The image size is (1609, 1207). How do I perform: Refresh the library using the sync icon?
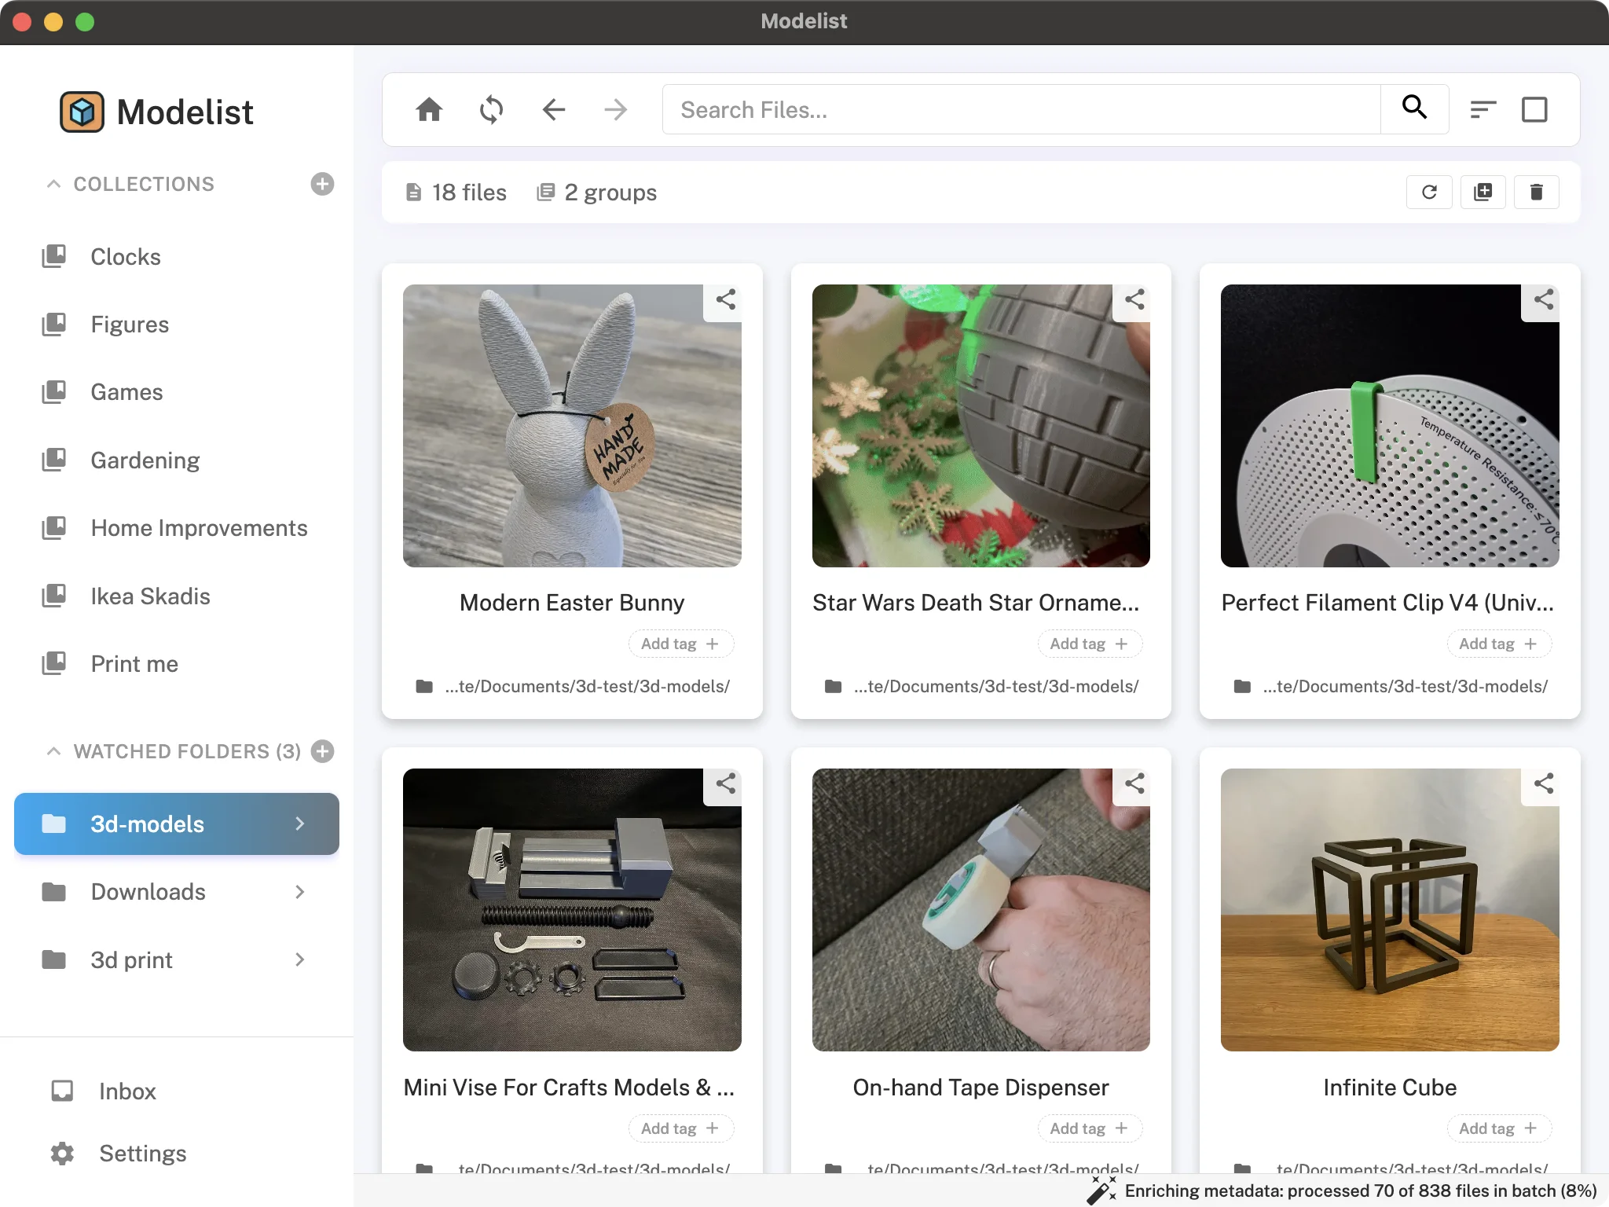(x=490, y=109)
